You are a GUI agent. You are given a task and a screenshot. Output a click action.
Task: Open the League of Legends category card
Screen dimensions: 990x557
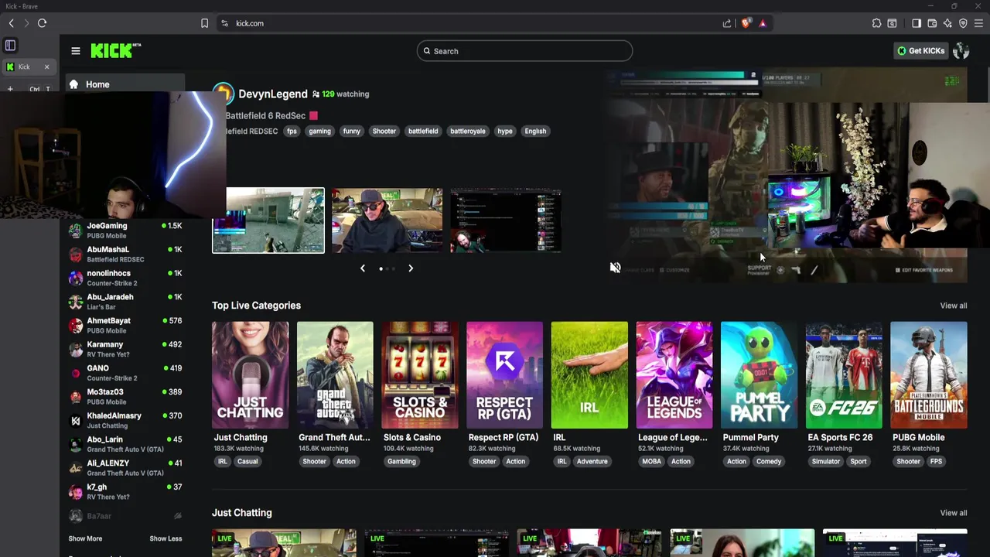674,375
